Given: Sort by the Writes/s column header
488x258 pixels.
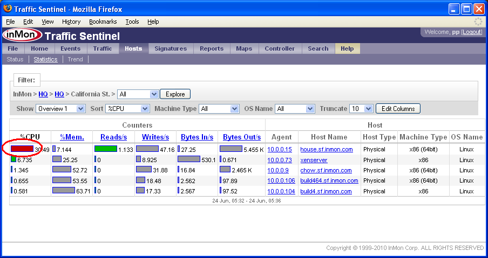Looking at the screenshot, I should pyautogui.click(x=155, y=137).
